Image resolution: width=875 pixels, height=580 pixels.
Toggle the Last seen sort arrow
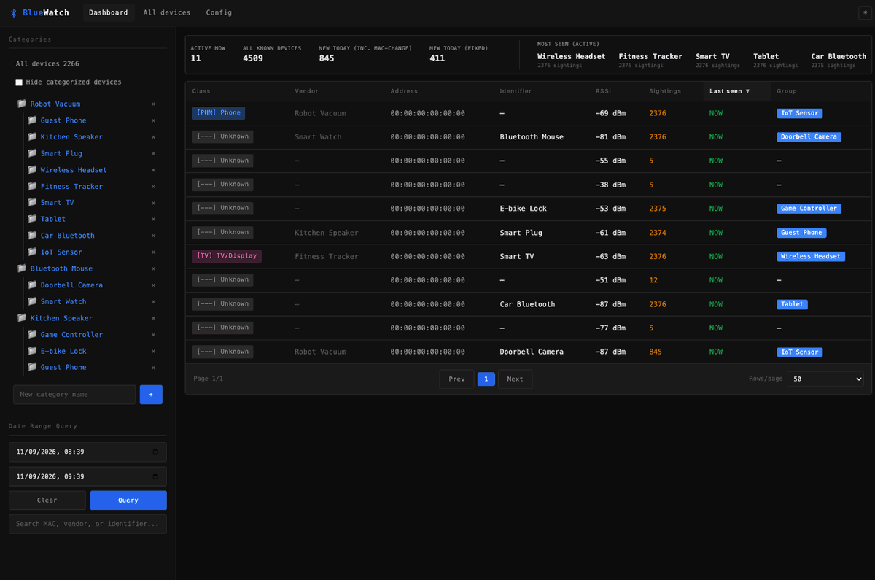pyautogui.click(x=747, y=91)
